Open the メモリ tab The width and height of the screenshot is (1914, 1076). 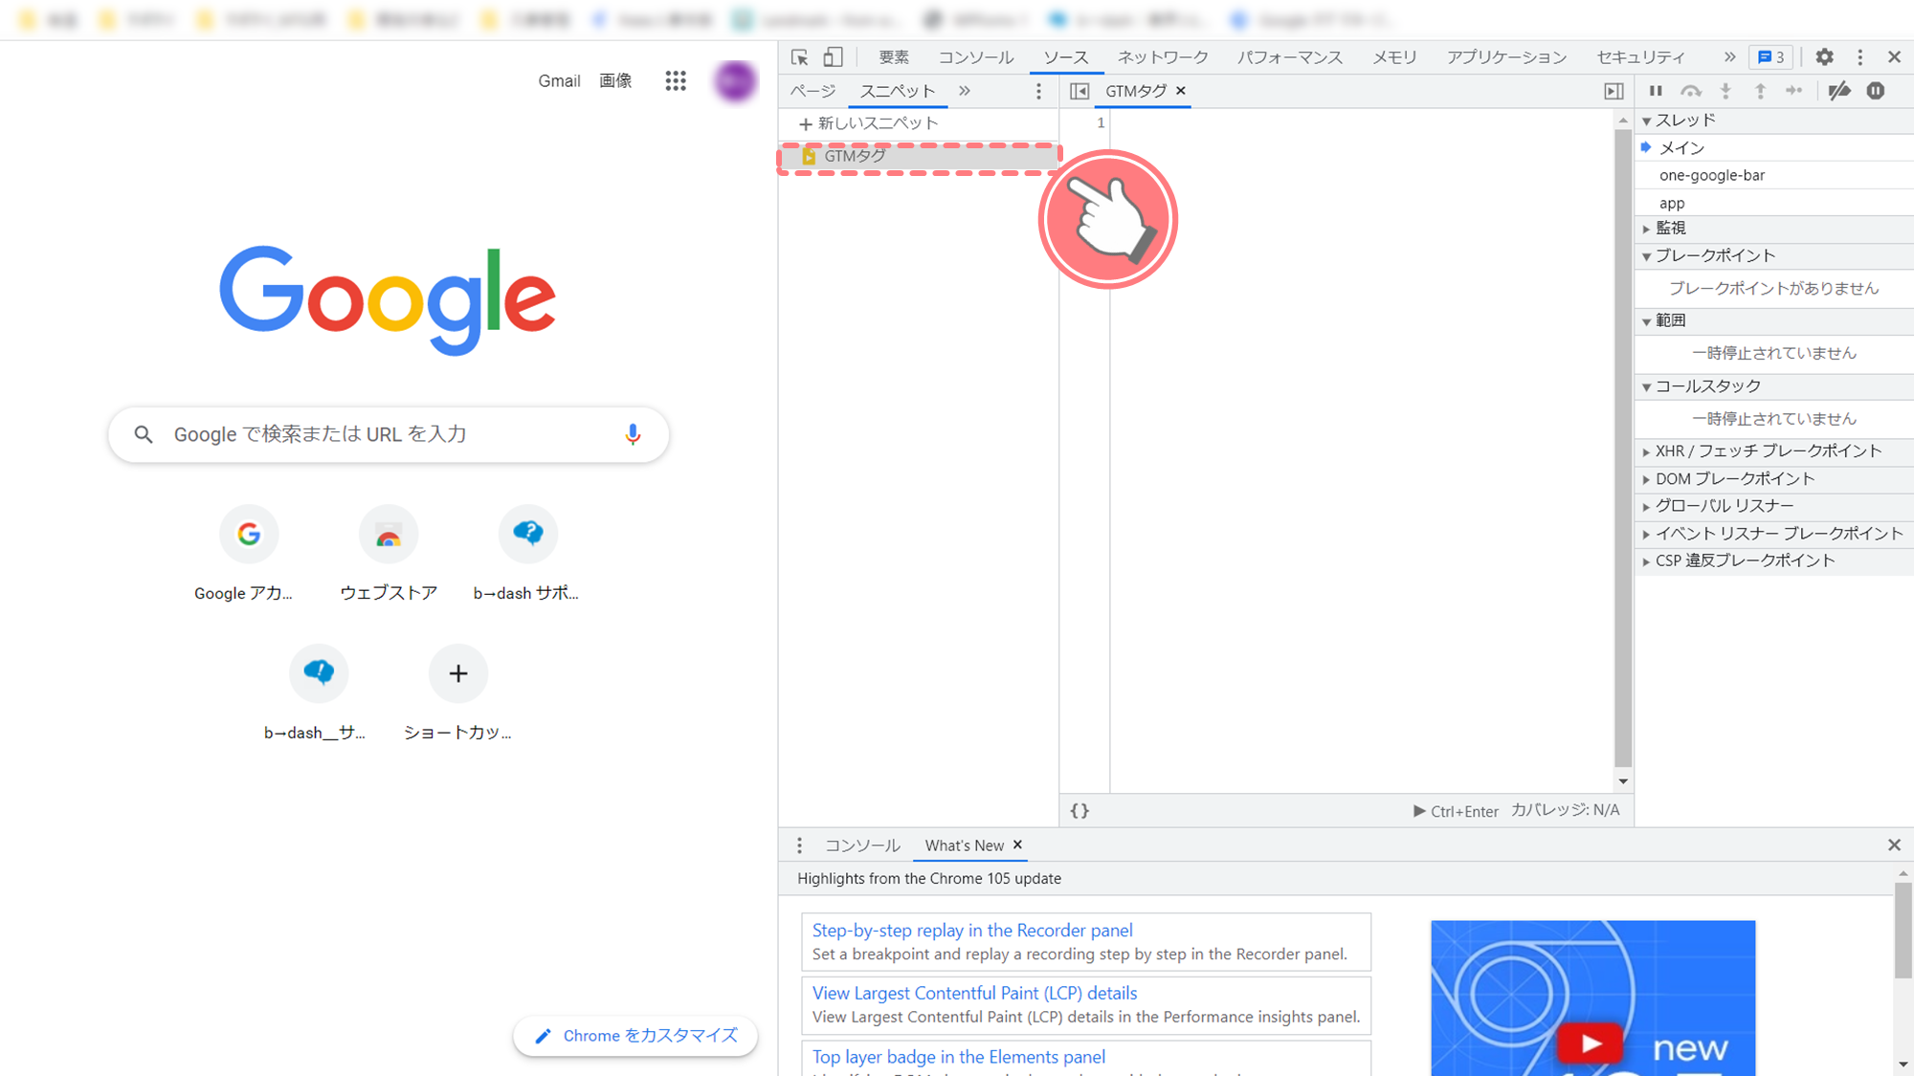coord(1394,57)
